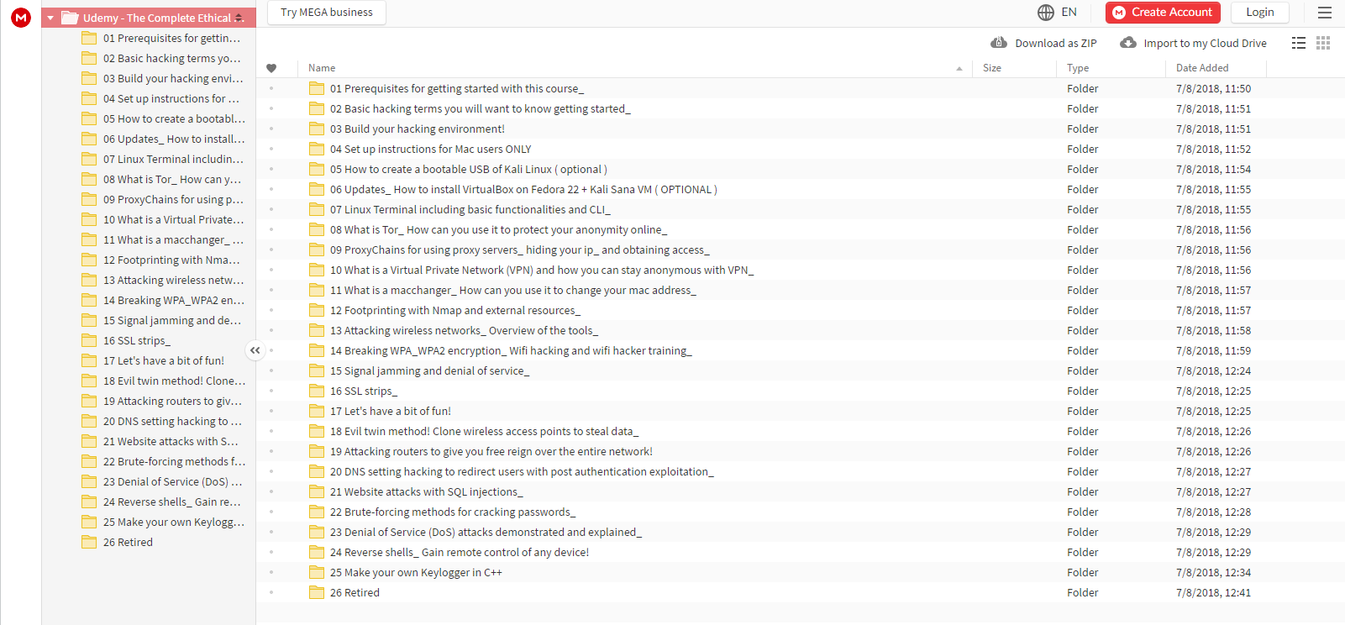Click folder icon of 24 Reverse shells row

pyautogui.click(x=317, y=552)
